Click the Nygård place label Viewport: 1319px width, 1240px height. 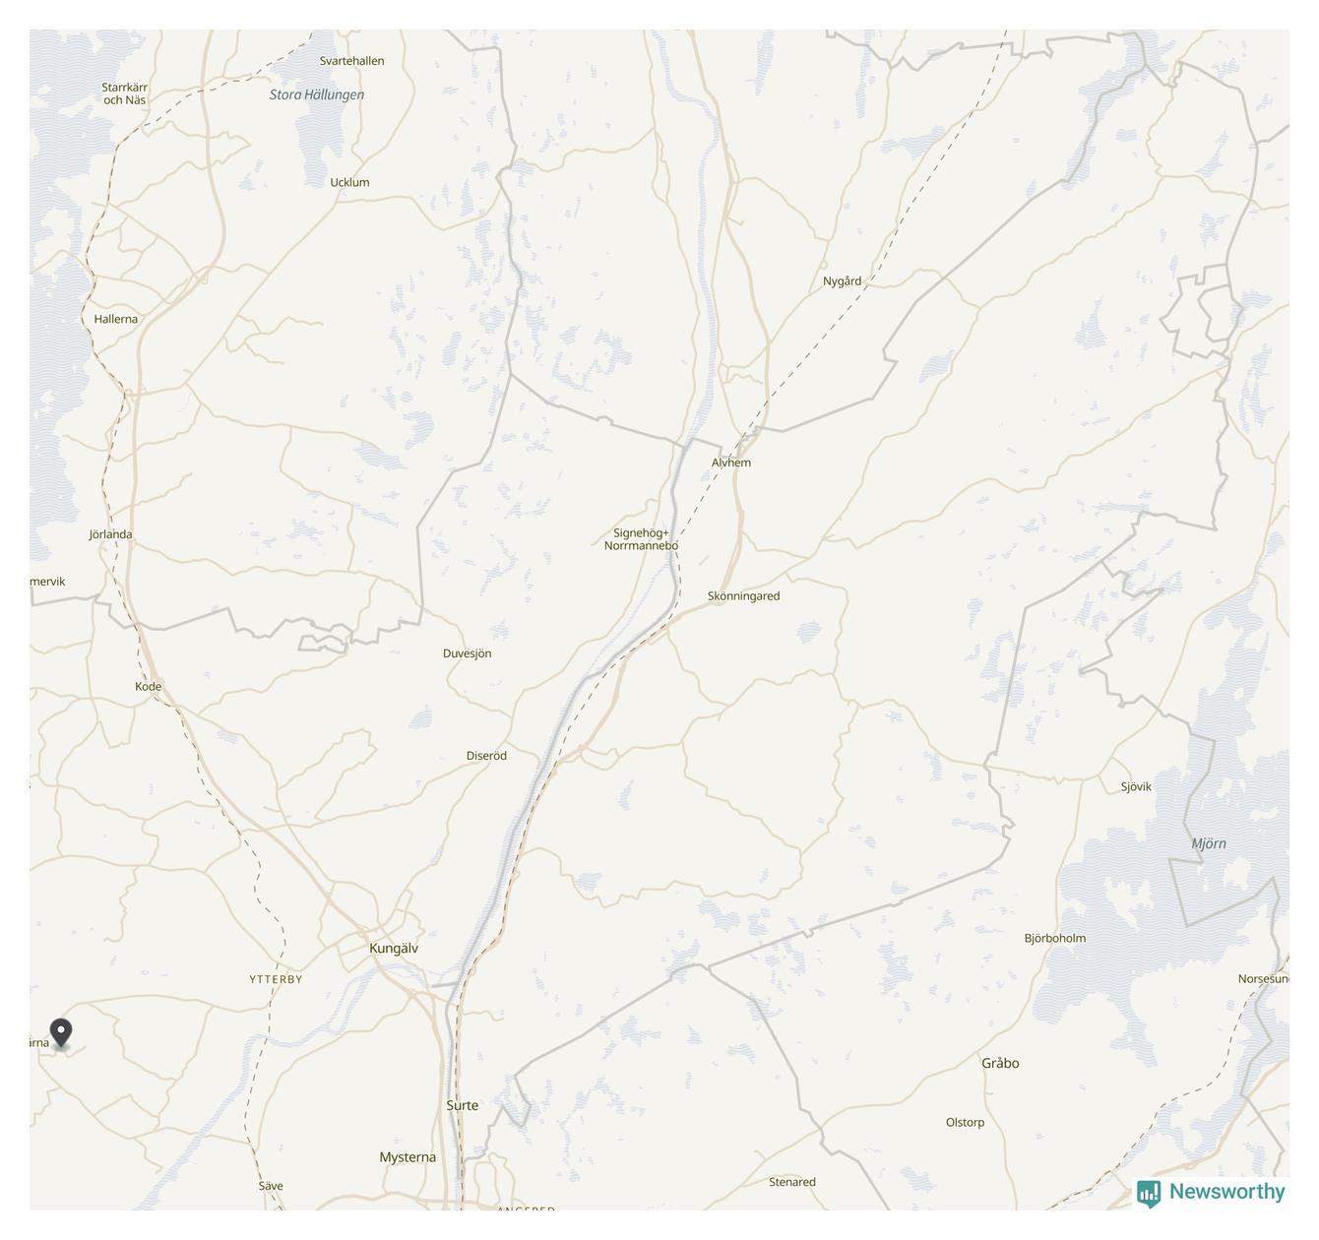click(843, 281)
